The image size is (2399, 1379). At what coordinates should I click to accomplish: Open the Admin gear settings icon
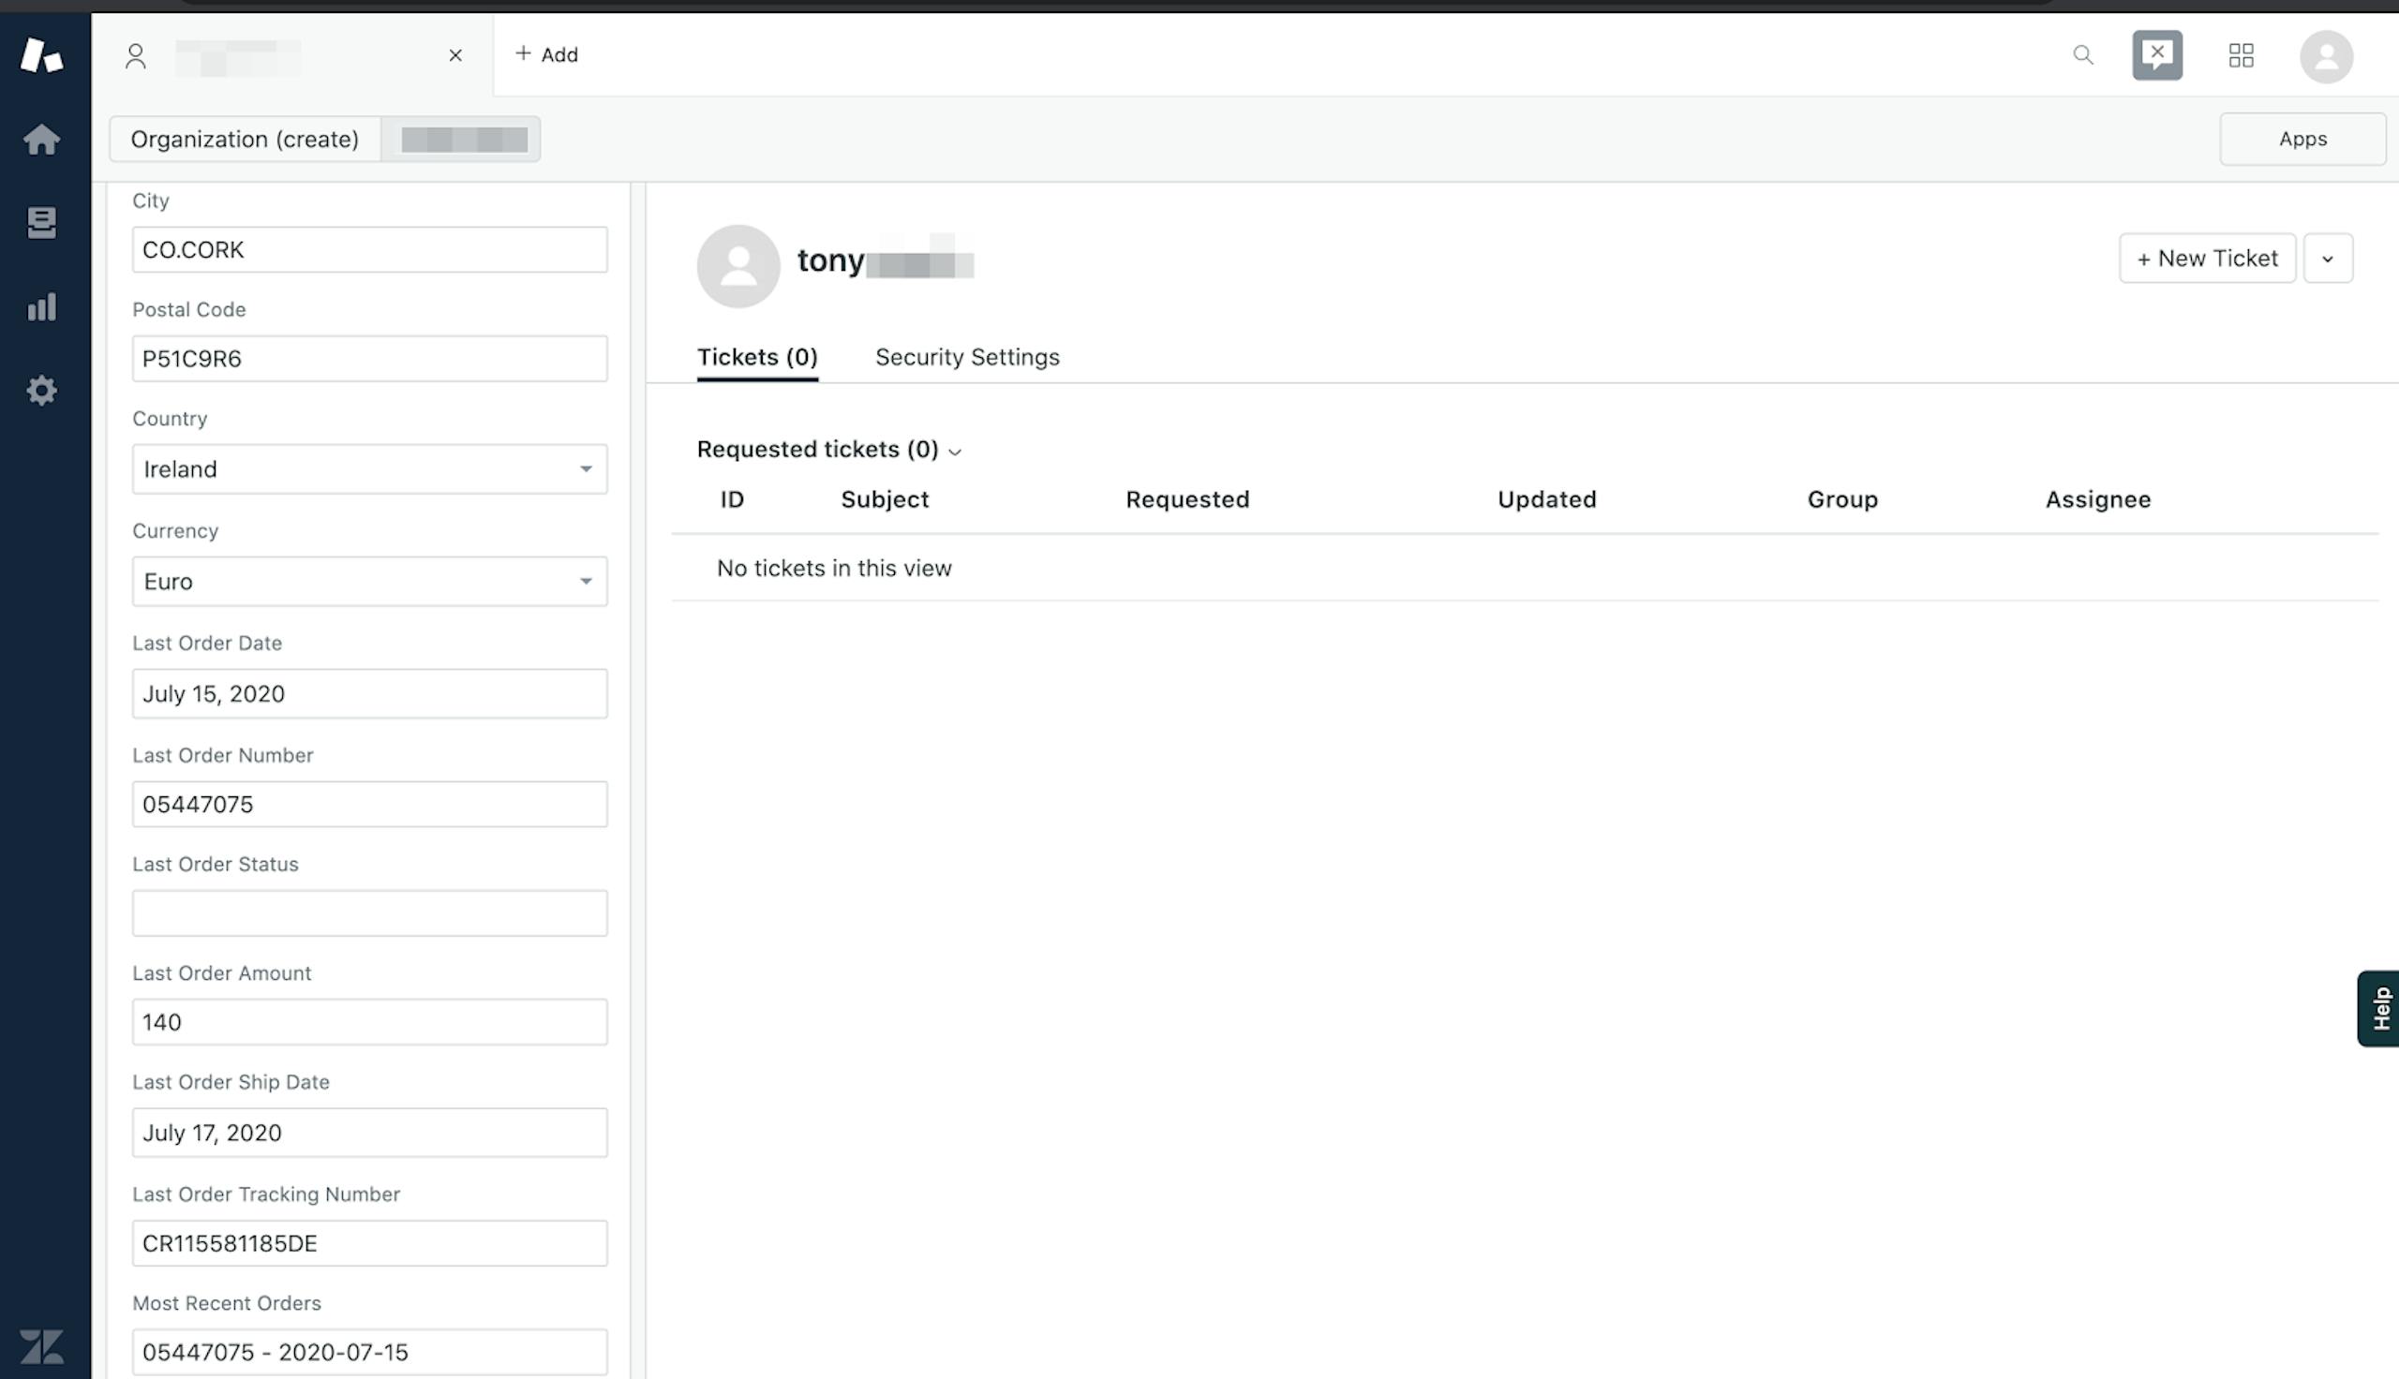41,391
